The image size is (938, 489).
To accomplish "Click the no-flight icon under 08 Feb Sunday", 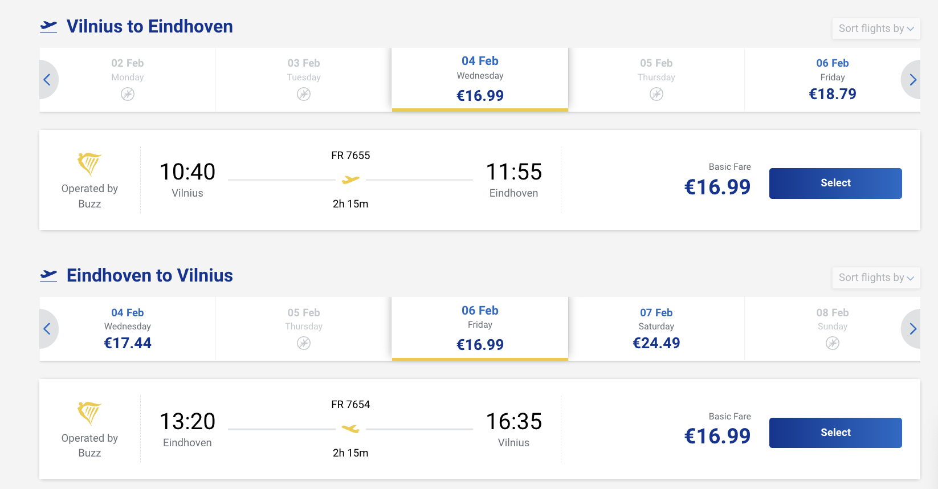I will point(833,343).
